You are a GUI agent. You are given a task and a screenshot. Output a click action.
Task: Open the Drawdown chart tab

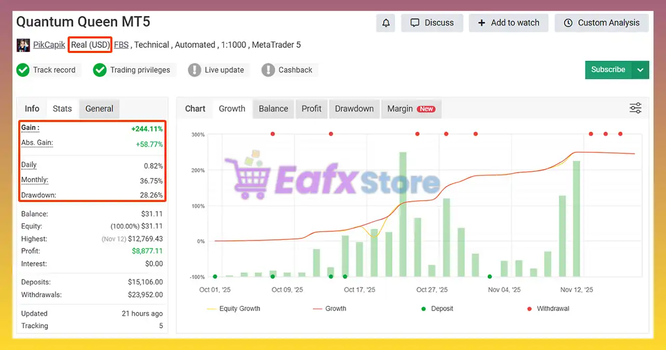(354, 109)
